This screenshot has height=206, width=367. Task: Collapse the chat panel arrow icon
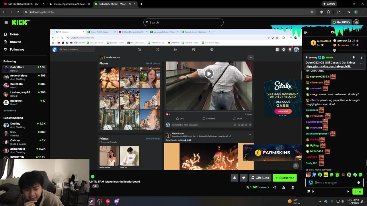[306, 32]
